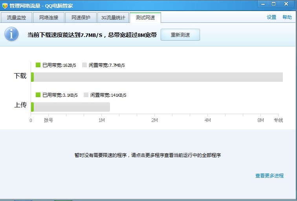Switch to 流量监控 tab
297x201 pixels.
point(16,18)
